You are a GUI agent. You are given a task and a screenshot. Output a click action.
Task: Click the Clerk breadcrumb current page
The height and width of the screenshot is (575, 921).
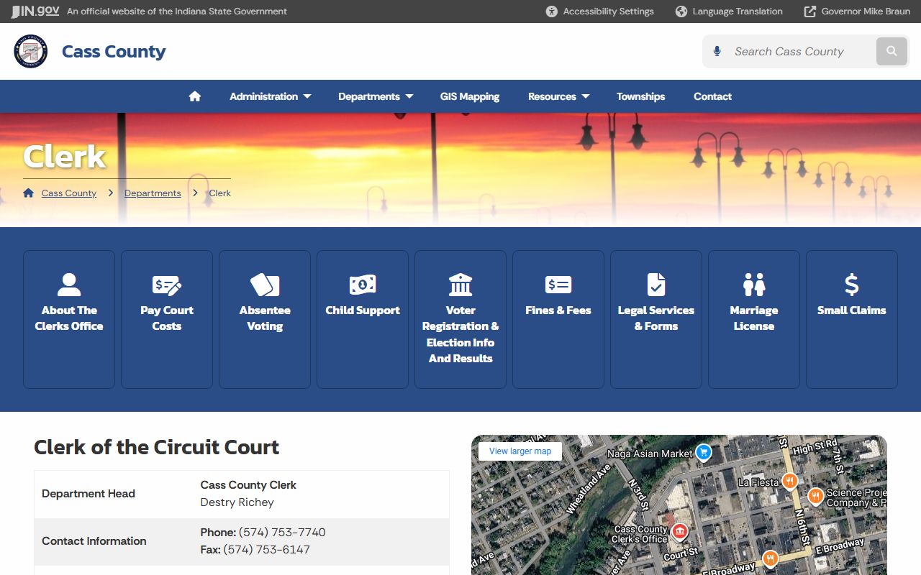(220, 193)
